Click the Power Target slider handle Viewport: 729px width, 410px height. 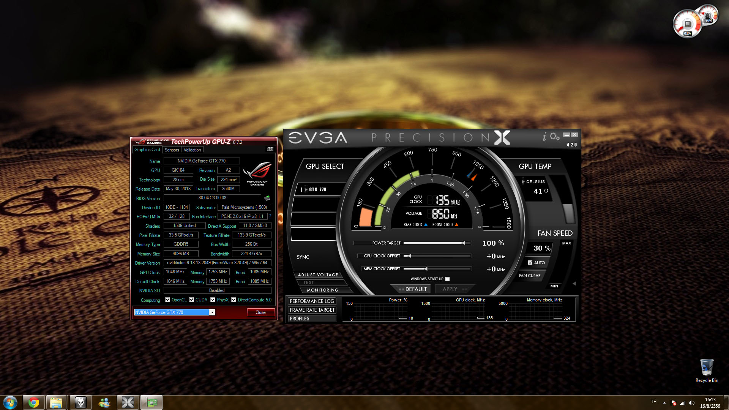[x=463, y=243]
